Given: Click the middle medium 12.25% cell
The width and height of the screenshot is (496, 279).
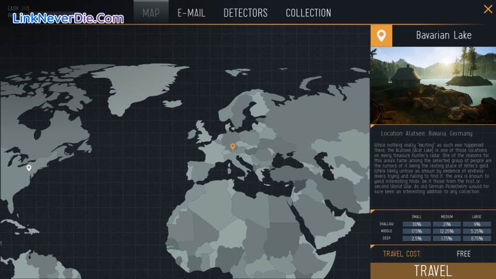Looking at the screenshot, I should click(446, 231).
